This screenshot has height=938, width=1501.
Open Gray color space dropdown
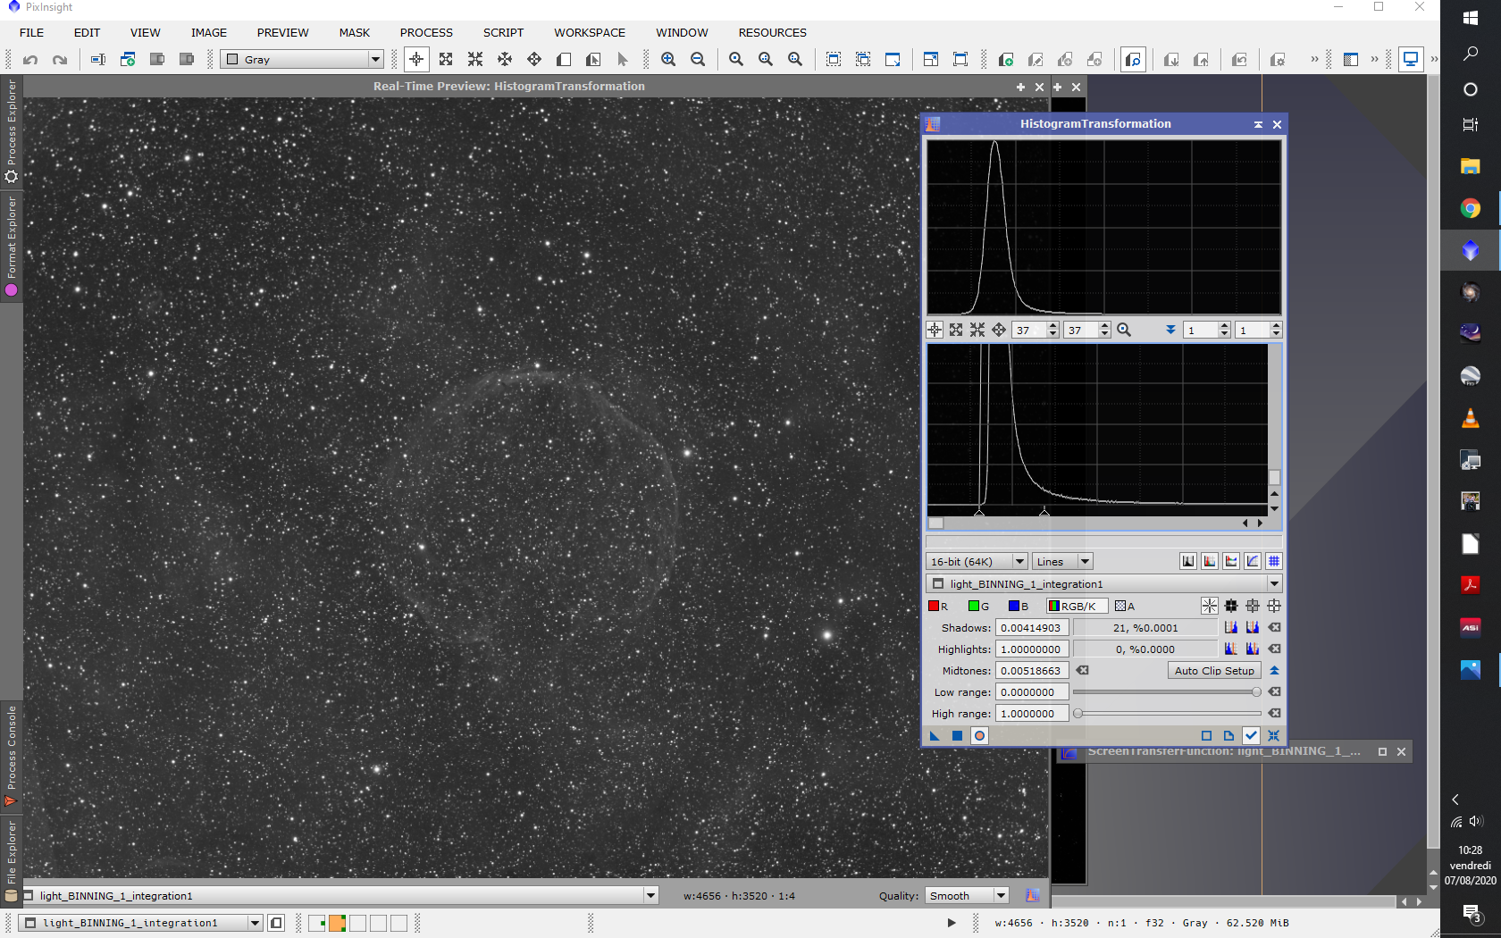303,60
